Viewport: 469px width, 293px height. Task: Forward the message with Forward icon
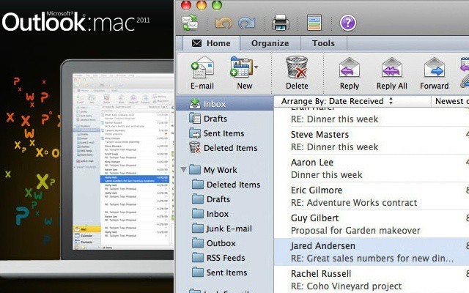434,73
